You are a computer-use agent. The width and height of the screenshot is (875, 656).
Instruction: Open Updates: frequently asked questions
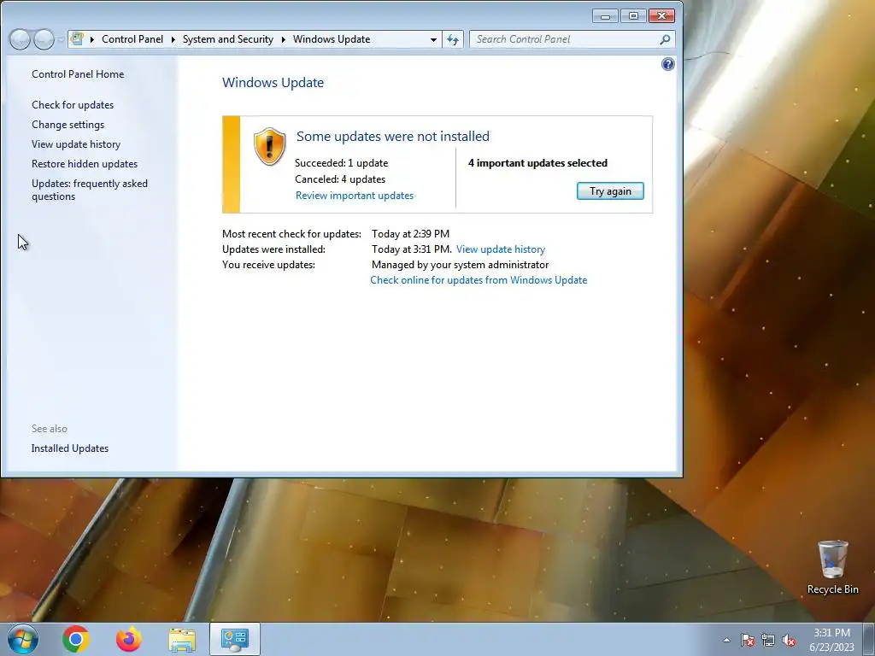point(89,190)
